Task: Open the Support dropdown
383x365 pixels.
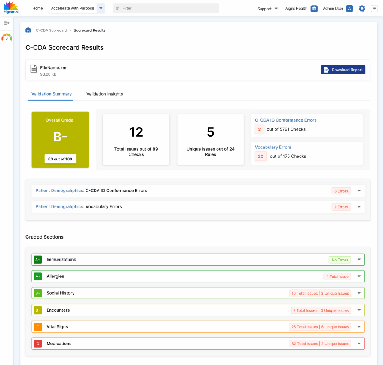Action: [x=267, y=8]
